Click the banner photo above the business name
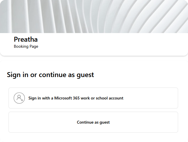Viewport: 188px width, 142px height. click(x=94, y=16)
